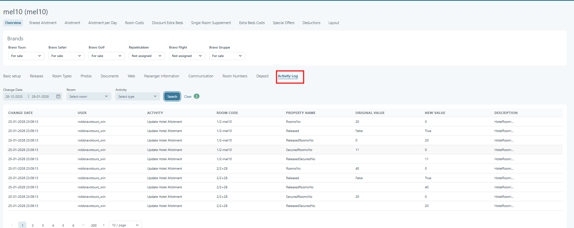Click the Clear filters link
This screenshot has width=574, height=228.
point(188,97)
